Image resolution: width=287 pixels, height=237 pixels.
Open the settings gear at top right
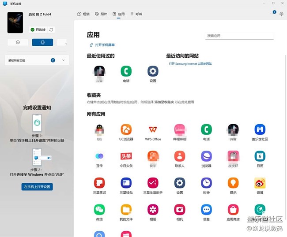coord(281,14)
